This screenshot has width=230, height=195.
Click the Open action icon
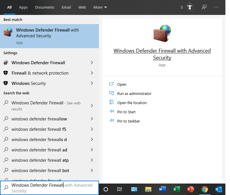[x=111, y=84]
